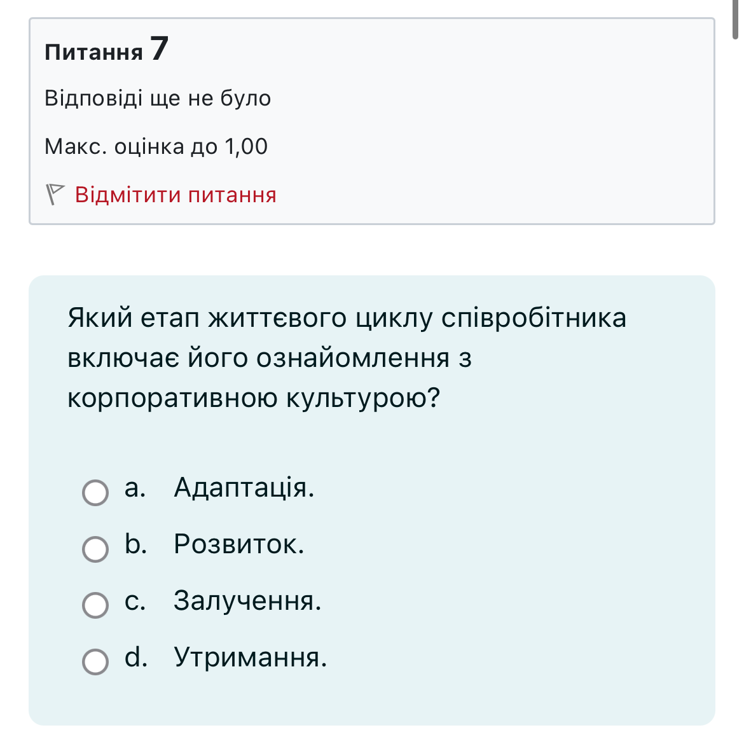Click the Відмітити питання link
The image size is (744, 744).
176,195
